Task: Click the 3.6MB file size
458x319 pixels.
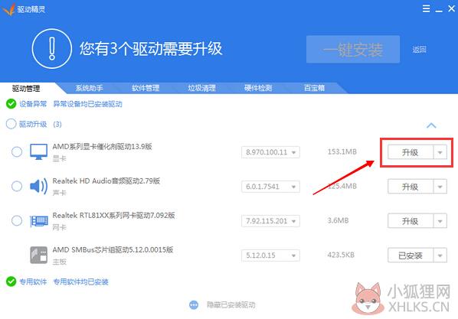Action: click(338, 220)
